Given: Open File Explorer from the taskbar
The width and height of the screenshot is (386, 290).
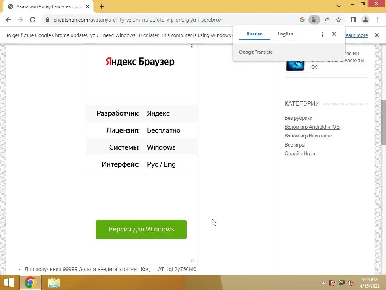Looking at the screenshot, I should 54,282.
